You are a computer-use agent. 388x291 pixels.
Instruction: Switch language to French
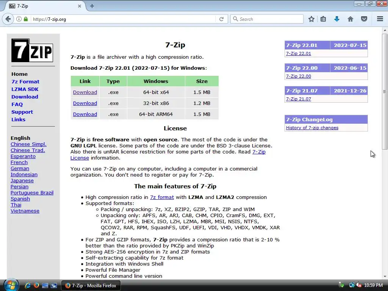[19, 162]
